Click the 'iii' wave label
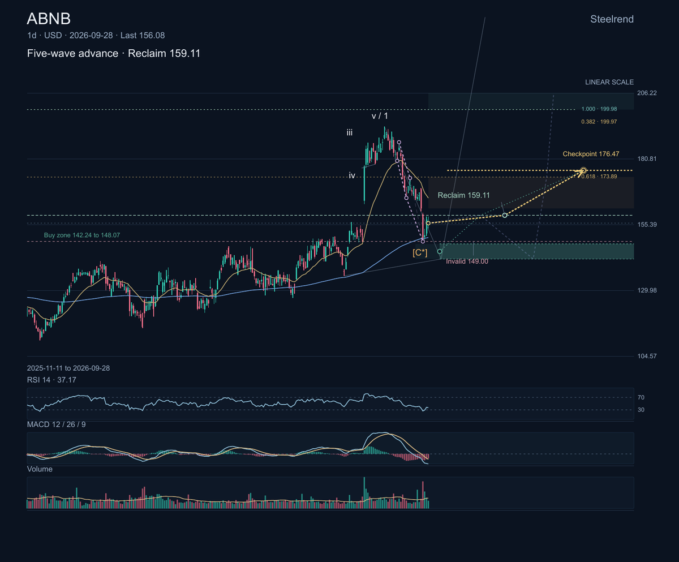 (x=350, y=132)
